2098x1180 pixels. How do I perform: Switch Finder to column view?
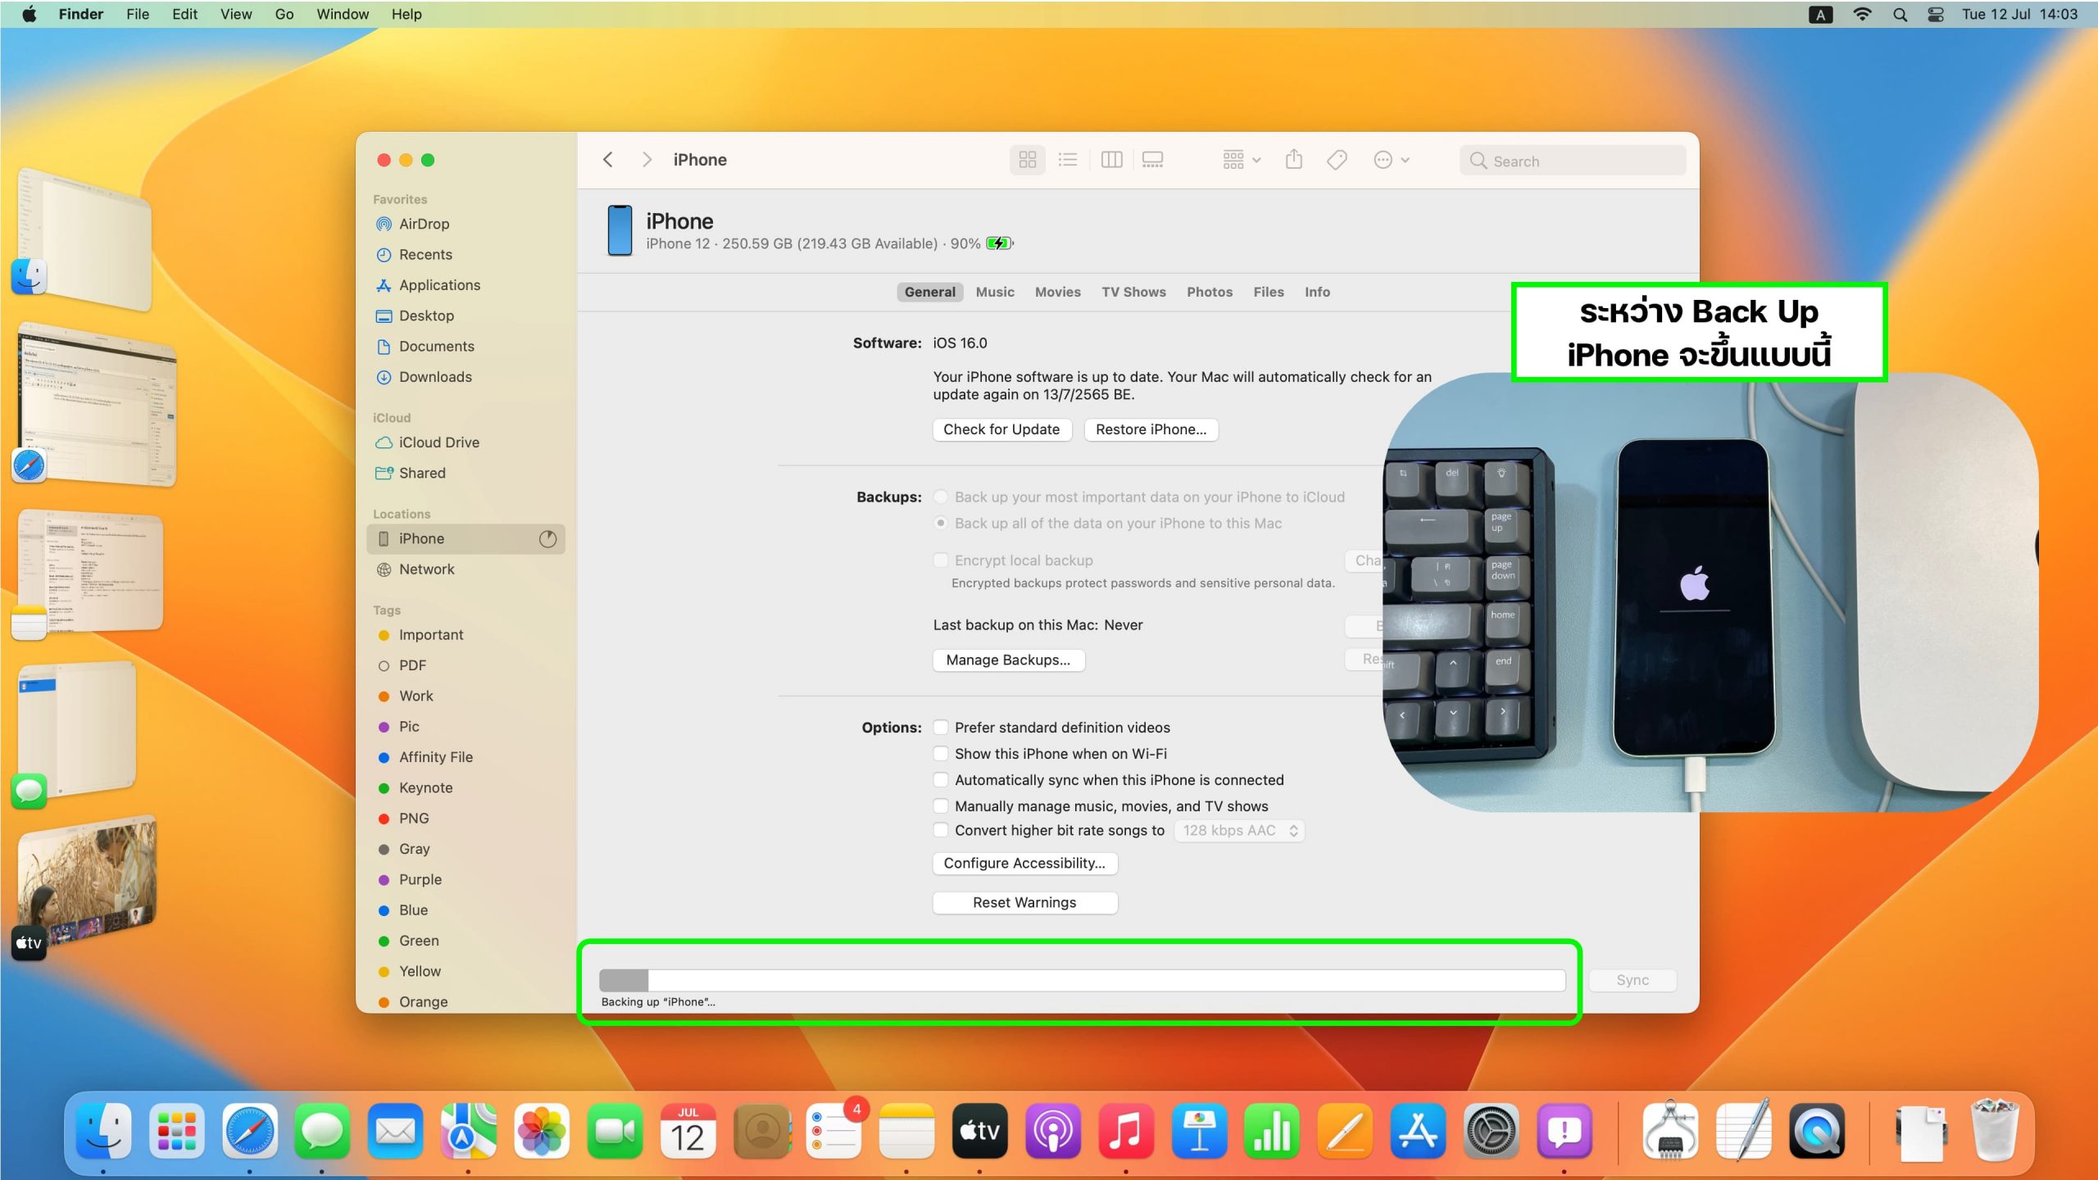click(x=1111, y=160)
